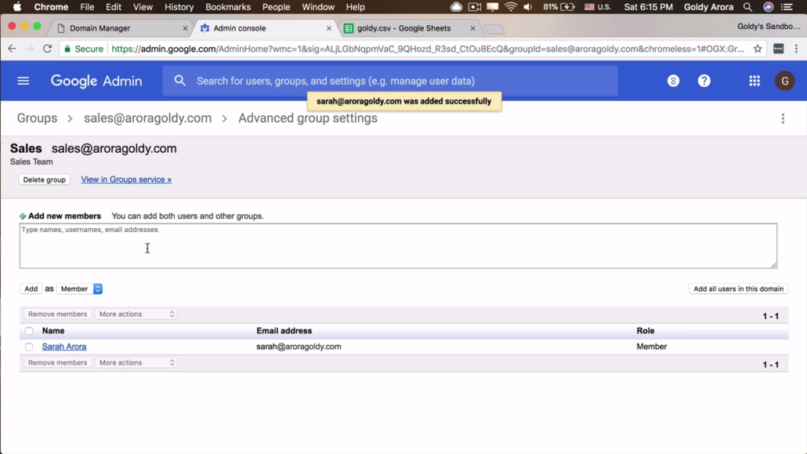Open the three-dot page options menu
The image size is (807, 454).
point(783,118)
